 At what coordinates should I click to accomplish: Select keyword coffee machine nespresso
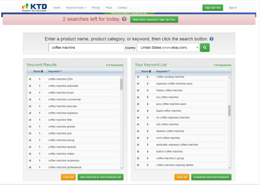[64, 160]
